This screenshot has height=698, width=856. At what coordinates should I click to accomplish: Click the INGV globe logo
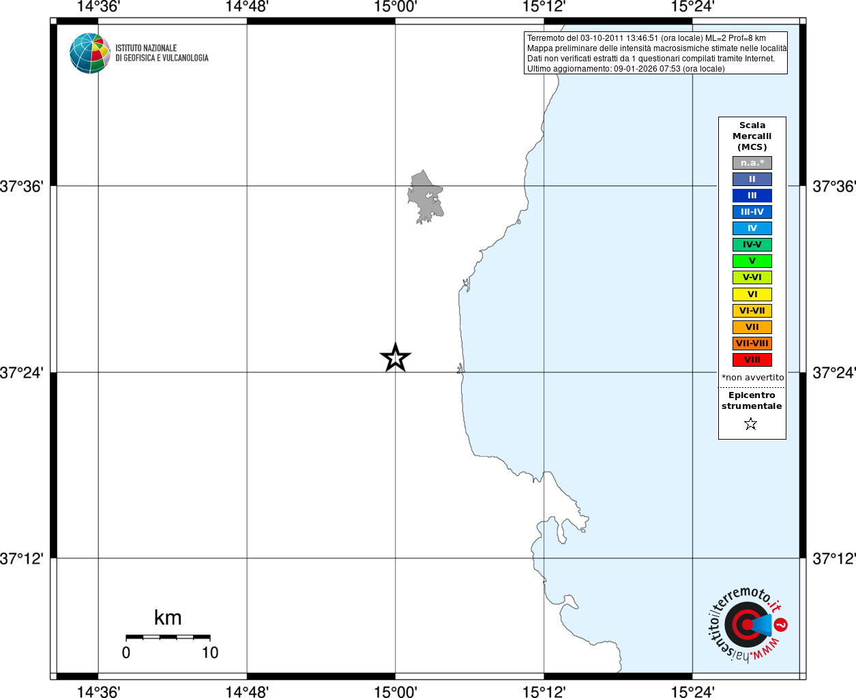coord(90,53)
